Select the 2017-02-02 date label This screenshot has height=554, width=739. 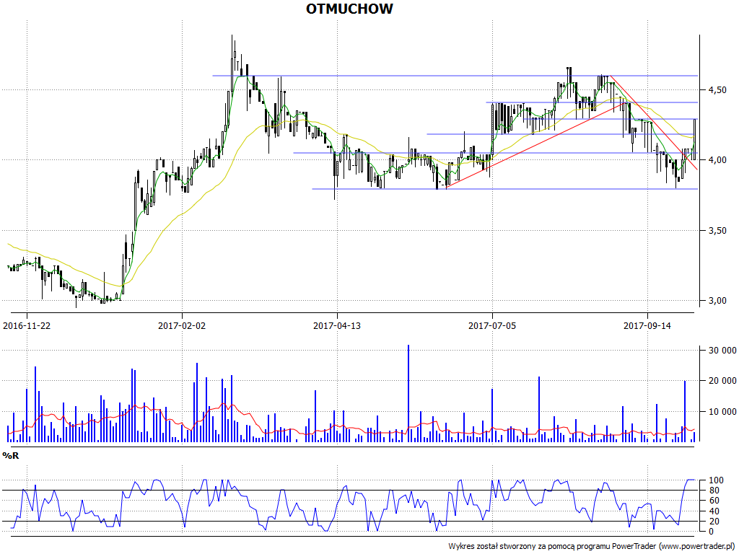click(182, 325)
